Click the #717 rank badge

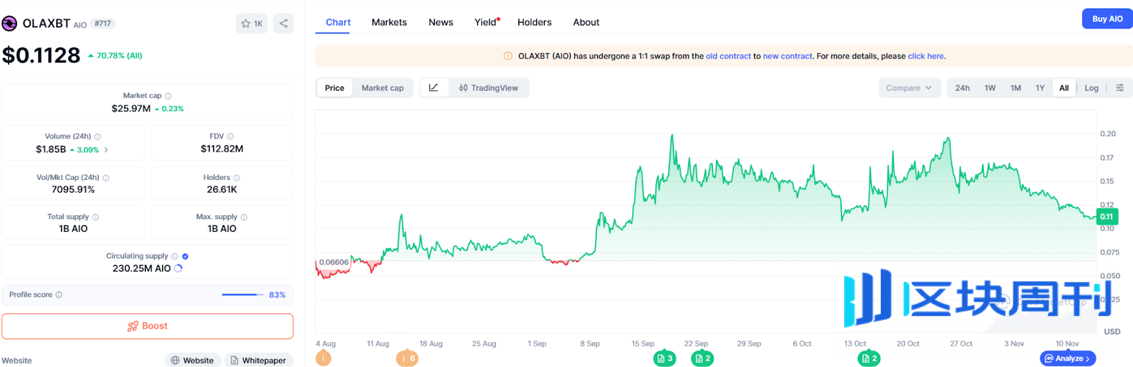(103, 23)
